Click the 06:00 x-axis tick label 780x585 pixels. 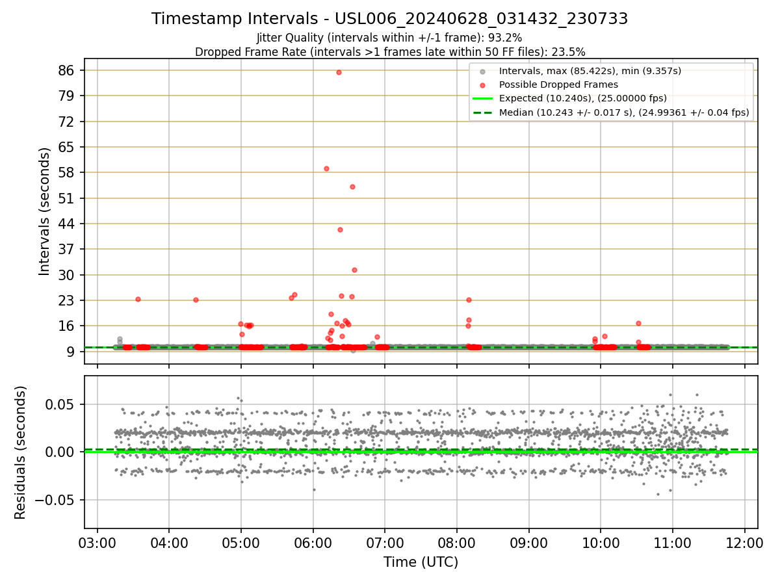pyautogui.click(x=313, y=541)
